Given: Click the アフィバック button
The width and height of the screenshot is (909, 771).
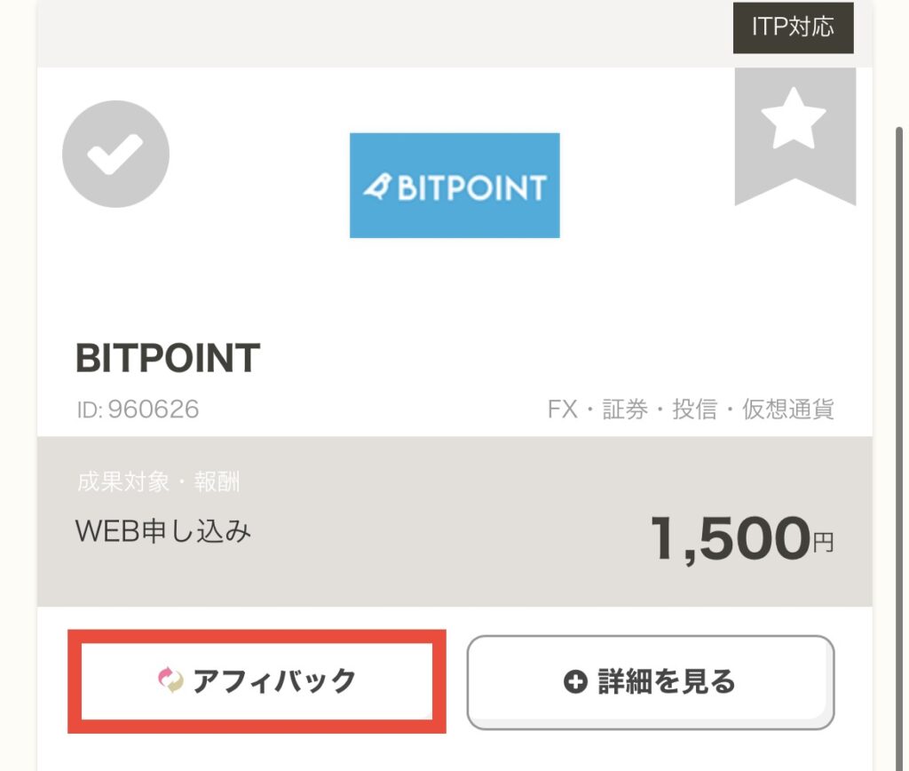Looking at the screenshot, I should click(256, 679).
